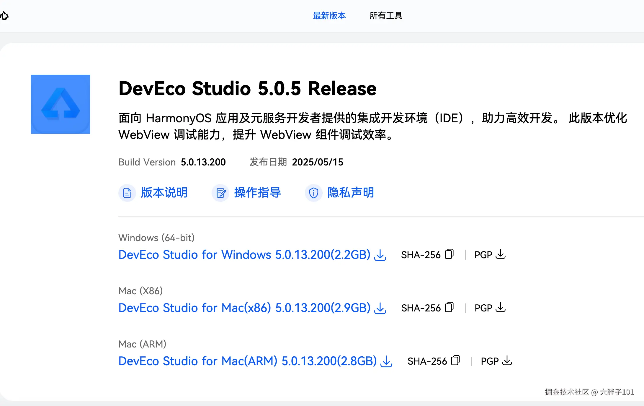Viewport: 644px width, 406px height.
Task: Click DevEco Studio for Mac(ARM) download link
Action: coord(247,361)
